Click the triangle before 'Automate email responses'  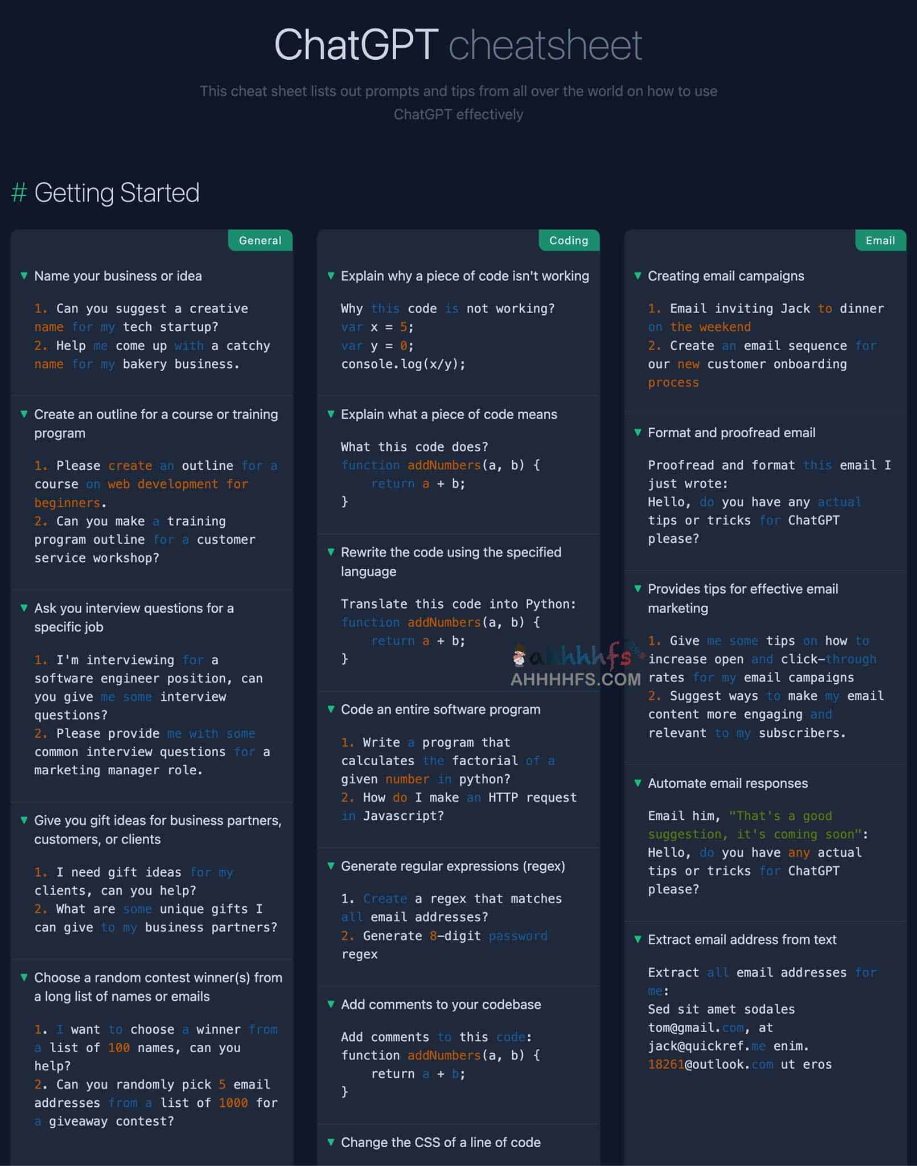[638, 784]
